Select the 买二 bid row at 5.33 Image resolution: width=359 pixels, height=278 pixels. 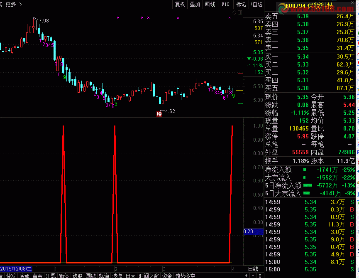pyautogui.click(x=310, y=64)
